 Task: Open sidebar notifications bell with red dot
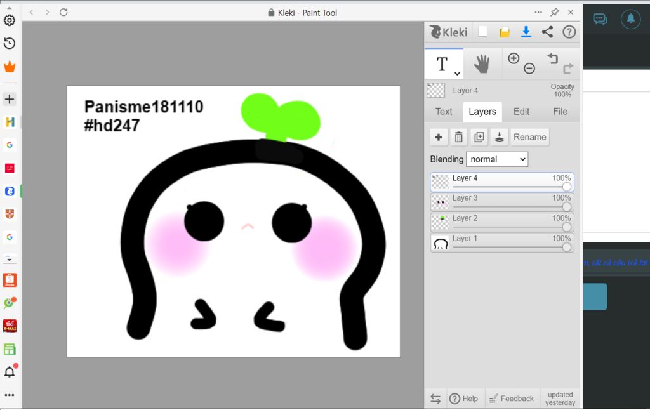[x=10, y=371]
